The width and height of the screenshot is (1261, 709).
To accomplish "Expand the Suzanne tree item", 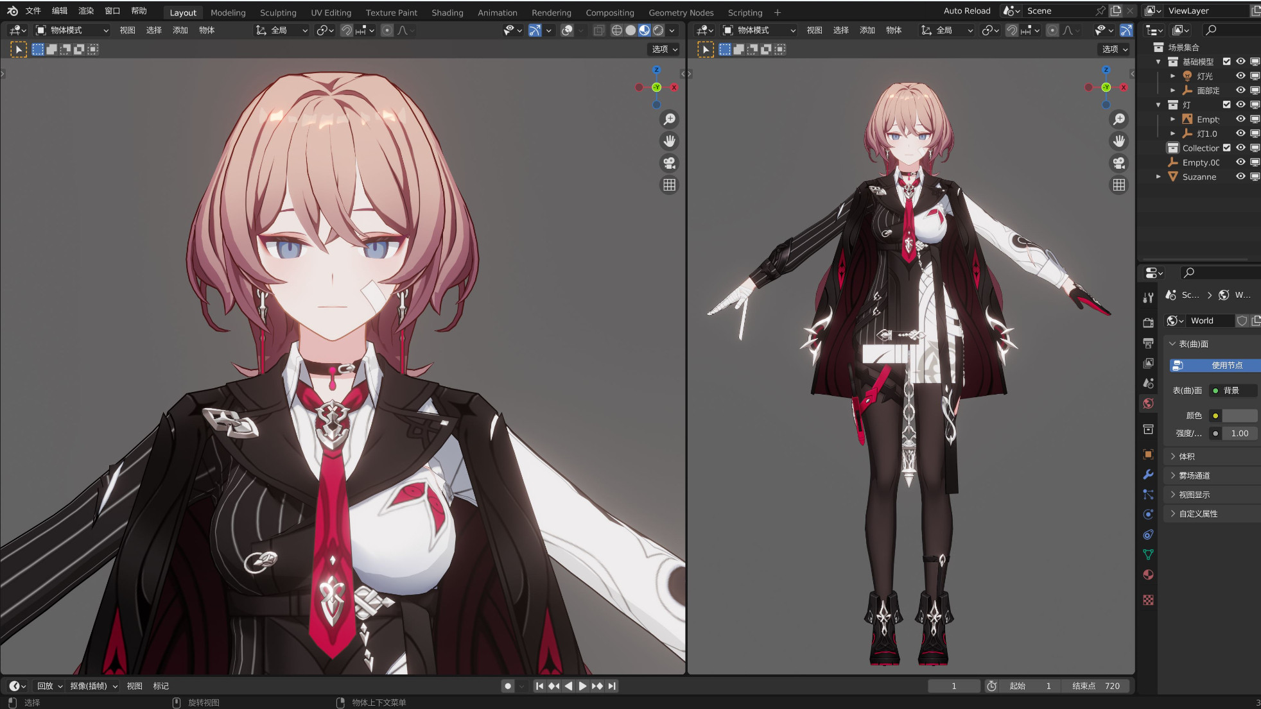I will 1158,176.
